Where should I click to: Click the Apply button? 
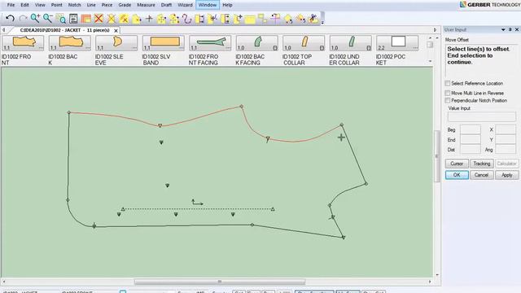[x=506, y=175]
